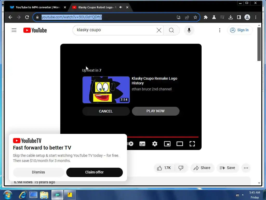The height and width of the screenshot is (200, 266).
Task: Dismiss the YouTube TV offer
Action: pos(38,172)
